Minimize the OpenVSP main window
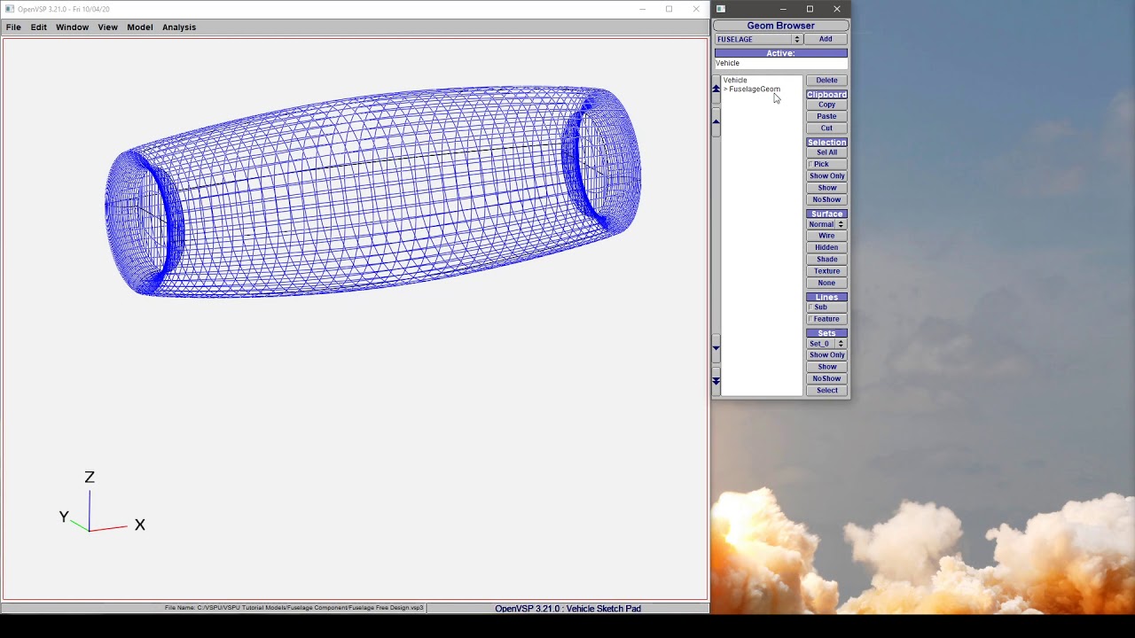This screenshot has width=1135, height=638. pyautogui.click(x=643, y=9)
